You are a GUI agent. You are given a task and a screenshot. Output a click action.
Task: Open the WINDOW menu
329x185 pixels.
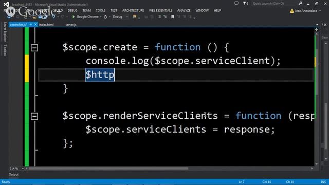pos(202,10)
